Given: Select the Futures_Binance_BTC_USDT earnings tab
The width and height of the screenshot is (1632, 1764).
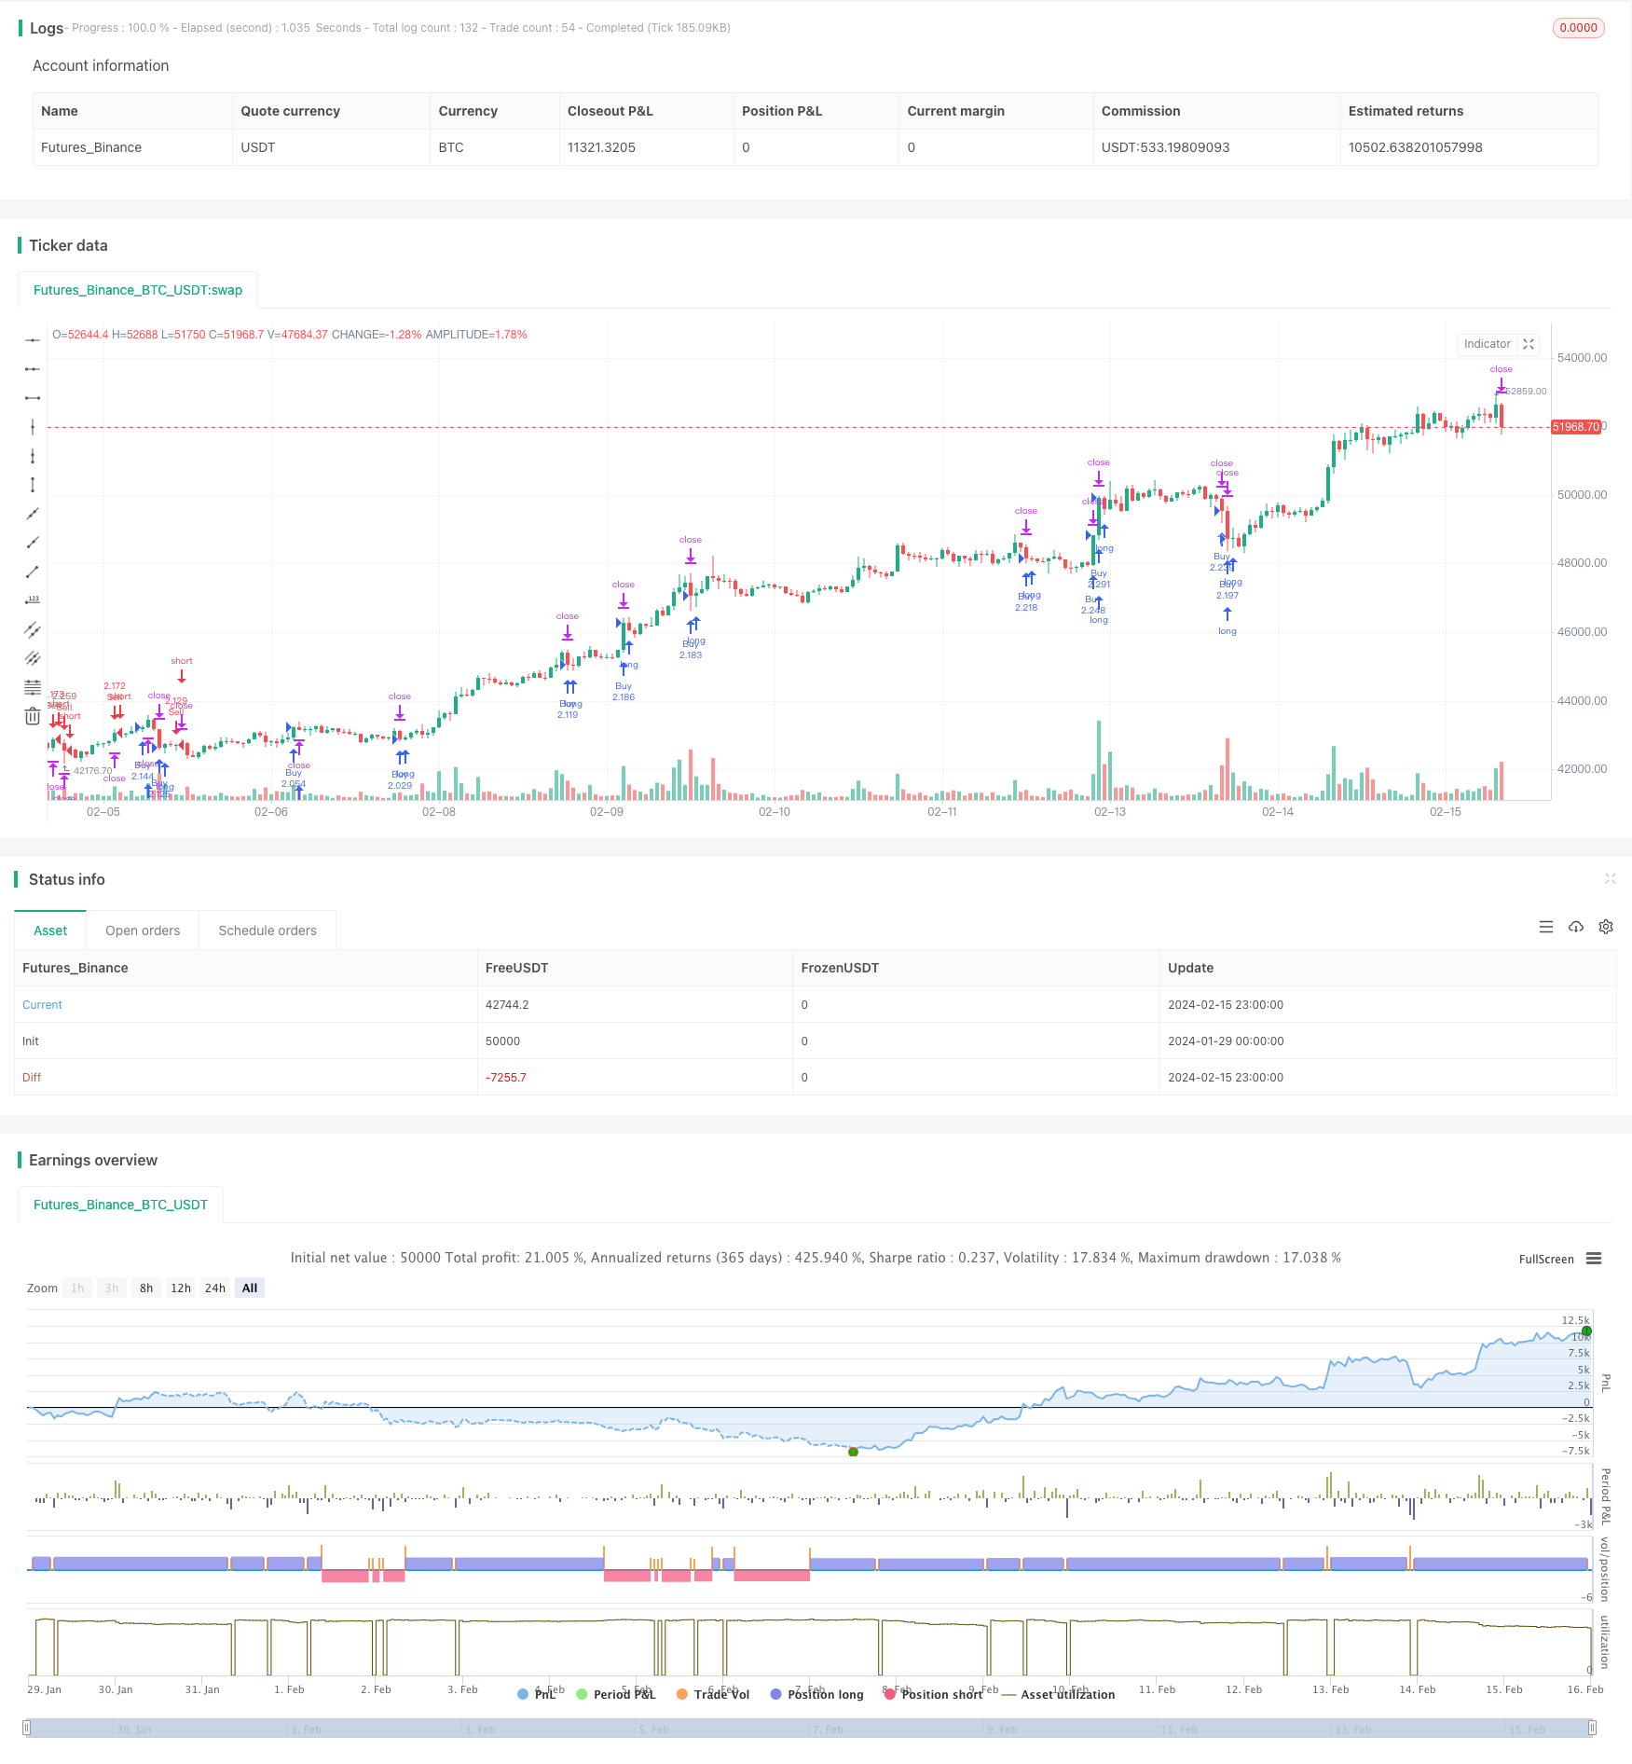Looking at the screenshot, I should 120,1205.
